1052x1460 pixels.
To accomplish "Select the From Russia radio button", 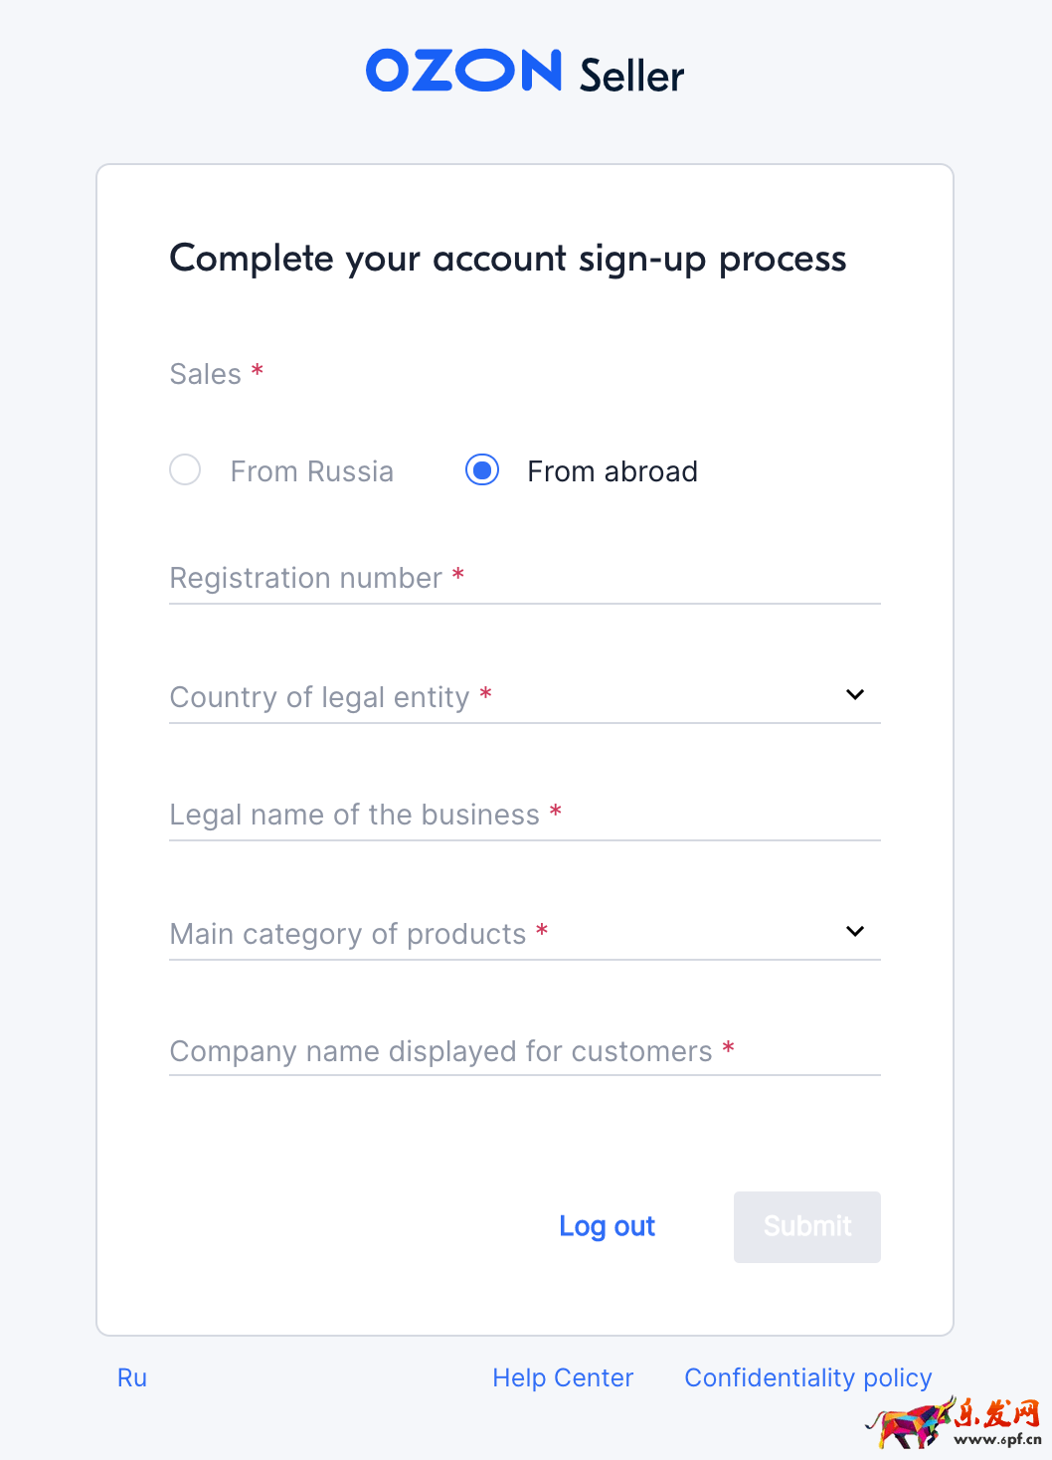I will tap(185, 469).
